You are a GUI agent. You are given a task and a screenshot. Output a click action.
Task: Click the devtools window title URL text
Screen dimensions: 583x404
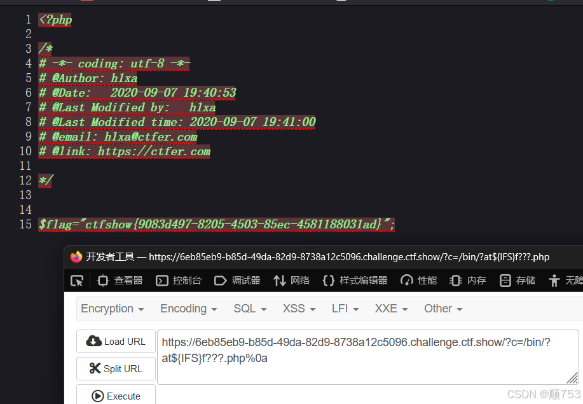point(349,257)
